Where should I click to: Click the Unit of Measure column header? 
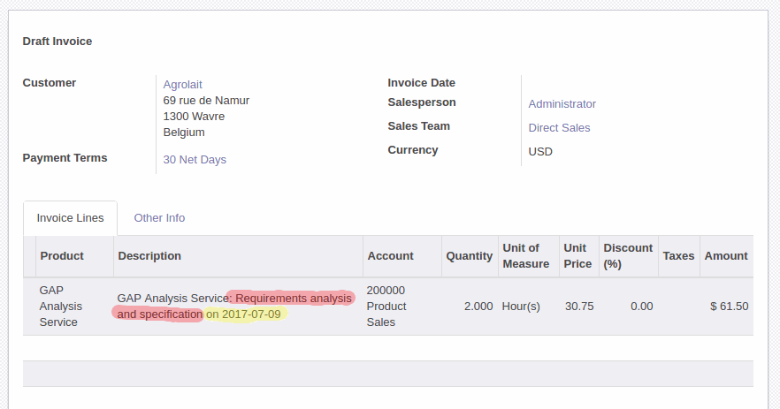click(528, 256)
